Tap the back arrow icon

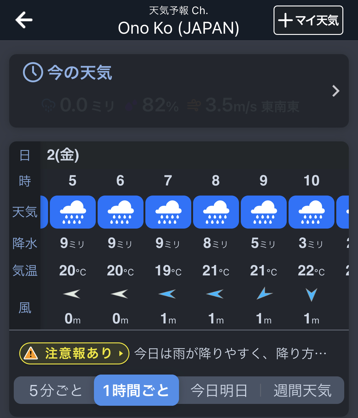tap(24, 20)
